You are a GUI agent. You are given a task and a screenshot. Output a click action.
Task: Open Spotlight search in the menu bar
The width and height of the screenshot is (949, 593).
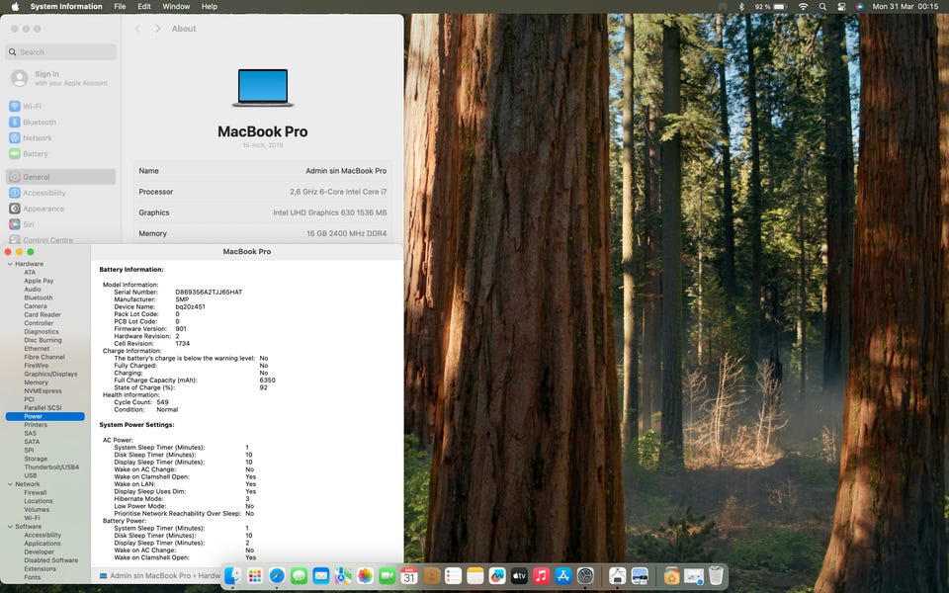[x=822, y=7]
